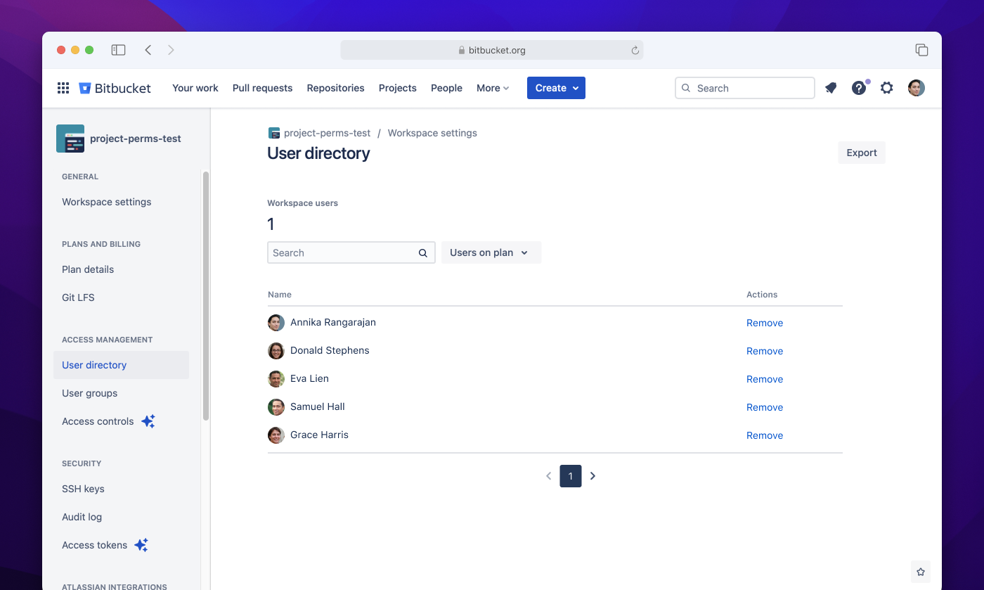Image resolution: width=984 pixels, height=590 pixels.
Task: Click the project-perms-test workspace avatar
Action: [x=70, y=138]
